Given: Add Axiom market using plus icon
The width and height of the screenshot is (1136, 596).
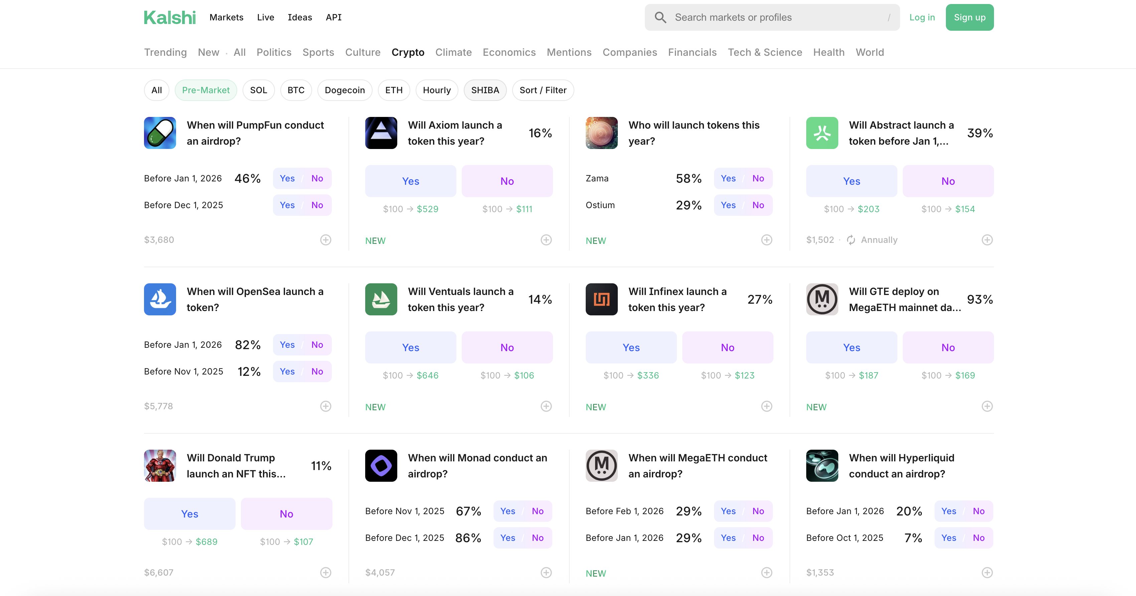Looking at the screenshot, I should click(546, 240).
